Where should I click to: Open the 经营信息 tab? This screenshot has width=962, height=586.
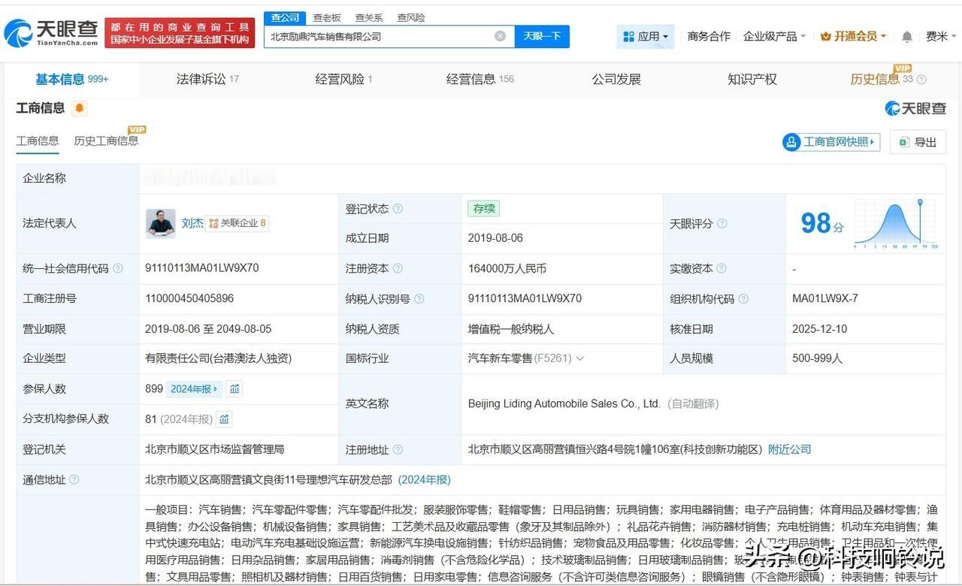coord(480,80)
